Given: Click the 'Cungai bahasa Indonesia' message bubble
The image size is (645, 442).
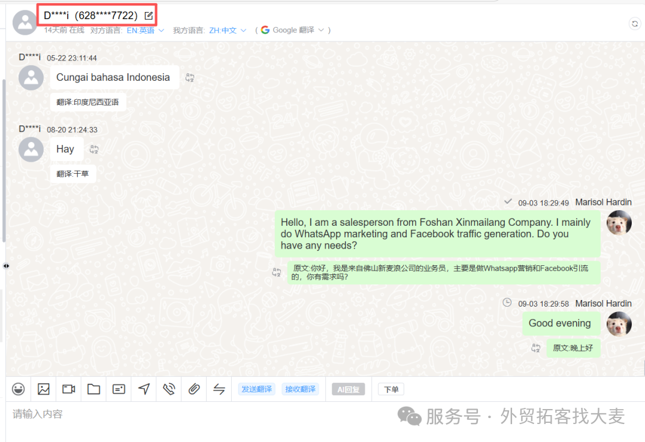Looking at the screenshot, I should (x=114, y=77).
